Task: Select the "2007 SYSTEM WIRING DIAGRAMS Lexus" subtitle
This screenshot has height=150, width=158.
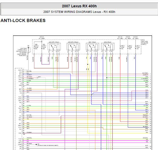Action: click(x=72, y=12)
